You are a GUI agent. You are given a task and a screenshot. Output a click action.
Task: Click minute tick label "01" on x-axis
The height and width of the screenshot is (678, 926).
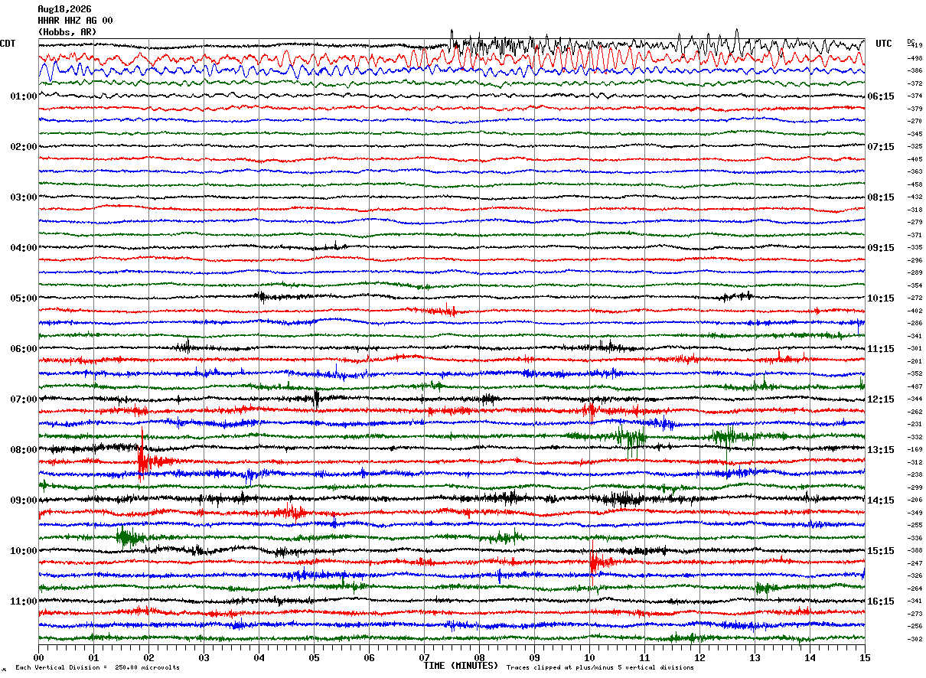tap(93, 657)
